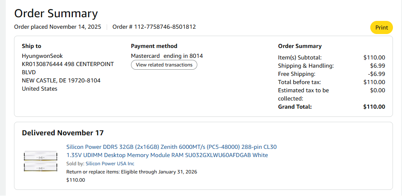The image size is (402, 196).
Task: Open View related transactions
Action: click(x=164, y=65)
